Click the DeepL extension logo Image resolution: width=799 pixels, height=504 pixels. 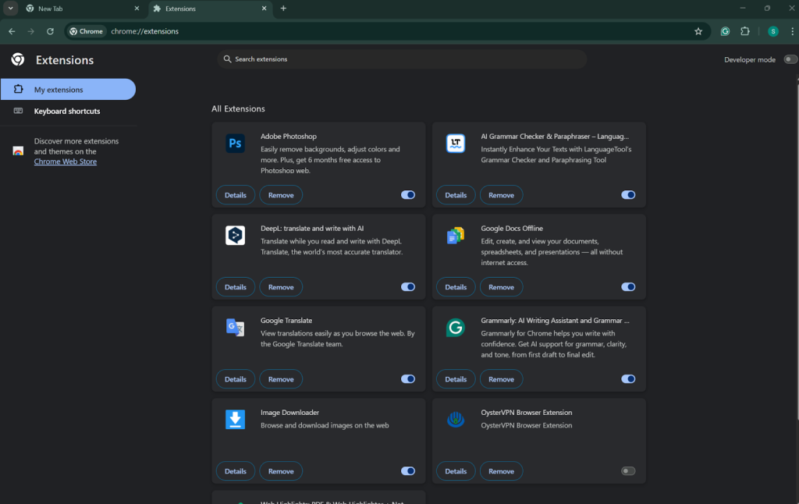[235, 236]
